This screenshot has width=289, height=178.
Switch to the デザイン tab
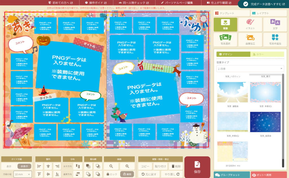233,54
